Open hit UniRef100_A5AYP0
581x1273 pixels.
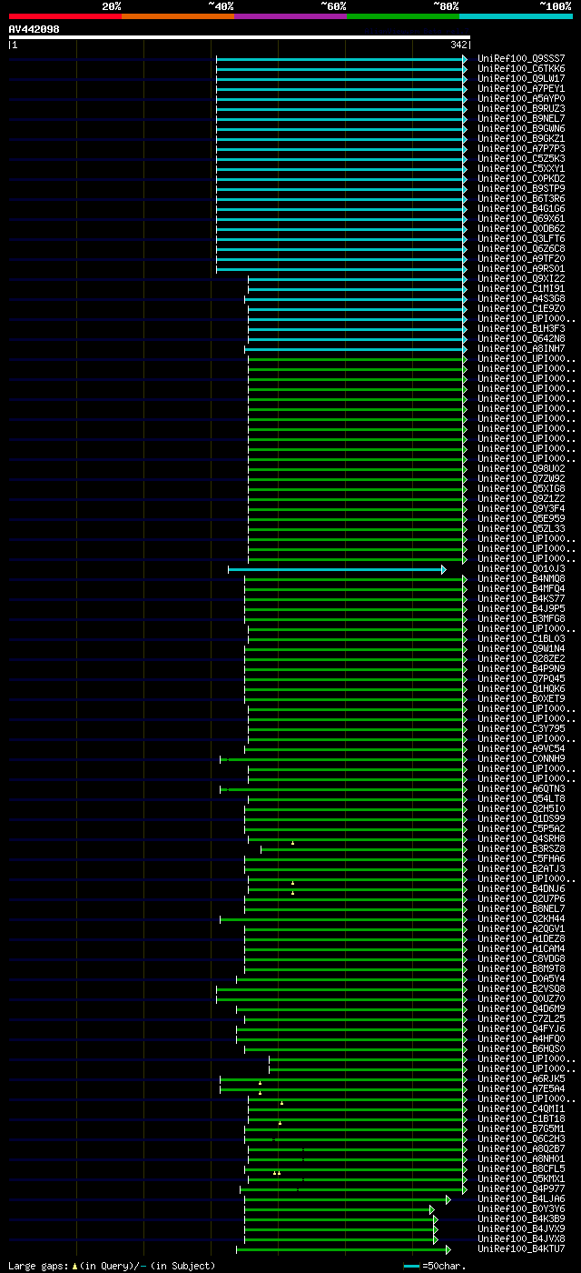coord(521,98)
